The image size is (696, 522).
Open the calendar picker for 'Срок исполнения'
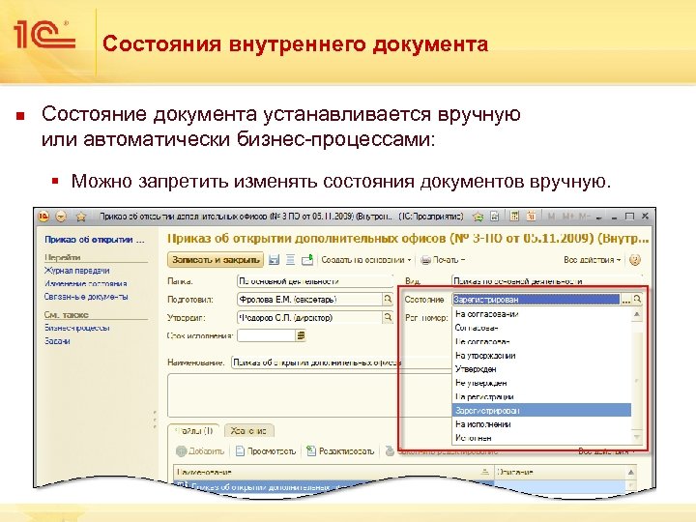coord(301,335)
